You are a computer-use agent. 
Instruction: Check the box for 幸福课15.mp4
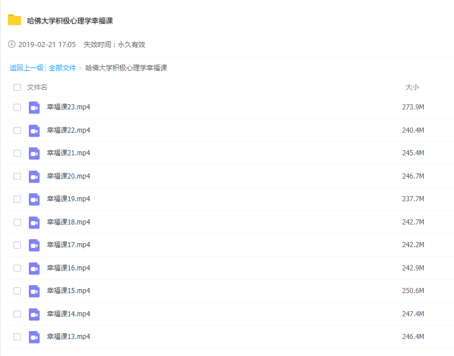[x=18, y=291]
